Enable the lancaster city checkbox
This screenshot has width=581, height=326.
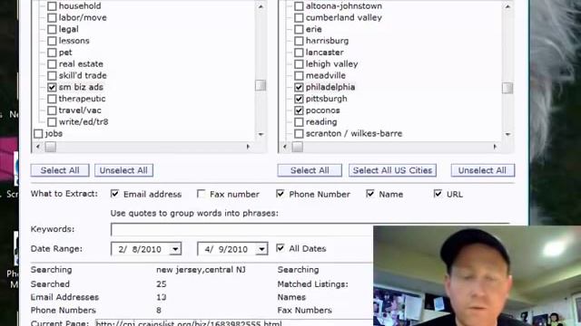pos(299,53)
